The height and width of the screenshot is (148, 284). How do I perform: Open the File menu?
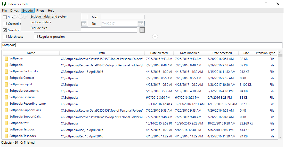(4, 11)
